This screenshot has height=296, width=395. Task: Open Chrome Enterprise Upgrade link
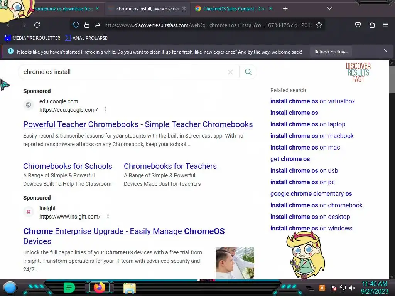(124, 236)
